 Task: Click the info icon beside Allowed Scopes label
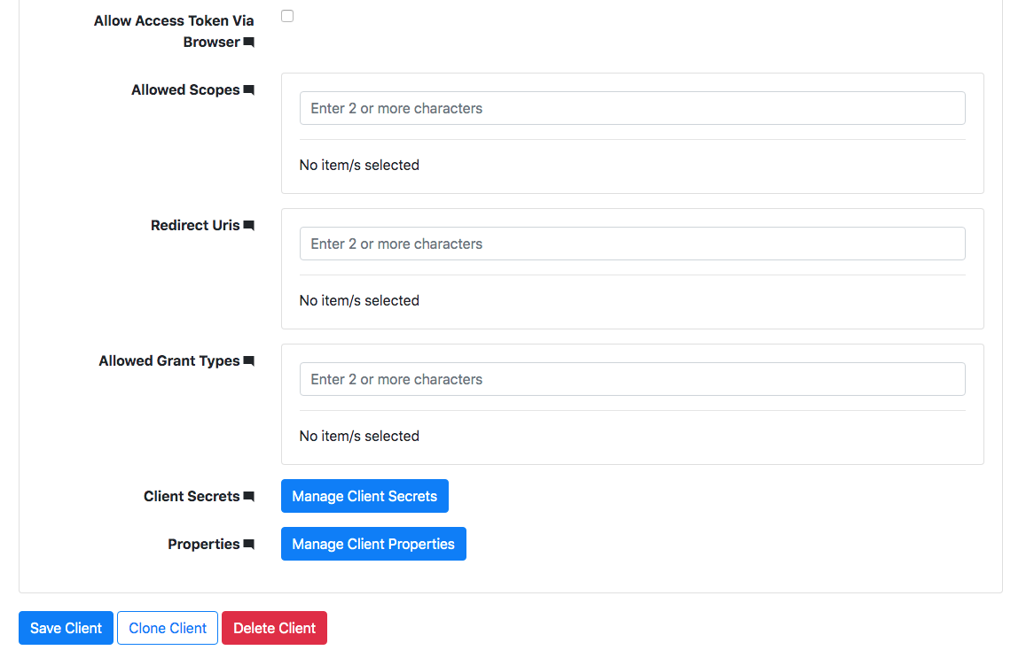(x=249, y=89)
